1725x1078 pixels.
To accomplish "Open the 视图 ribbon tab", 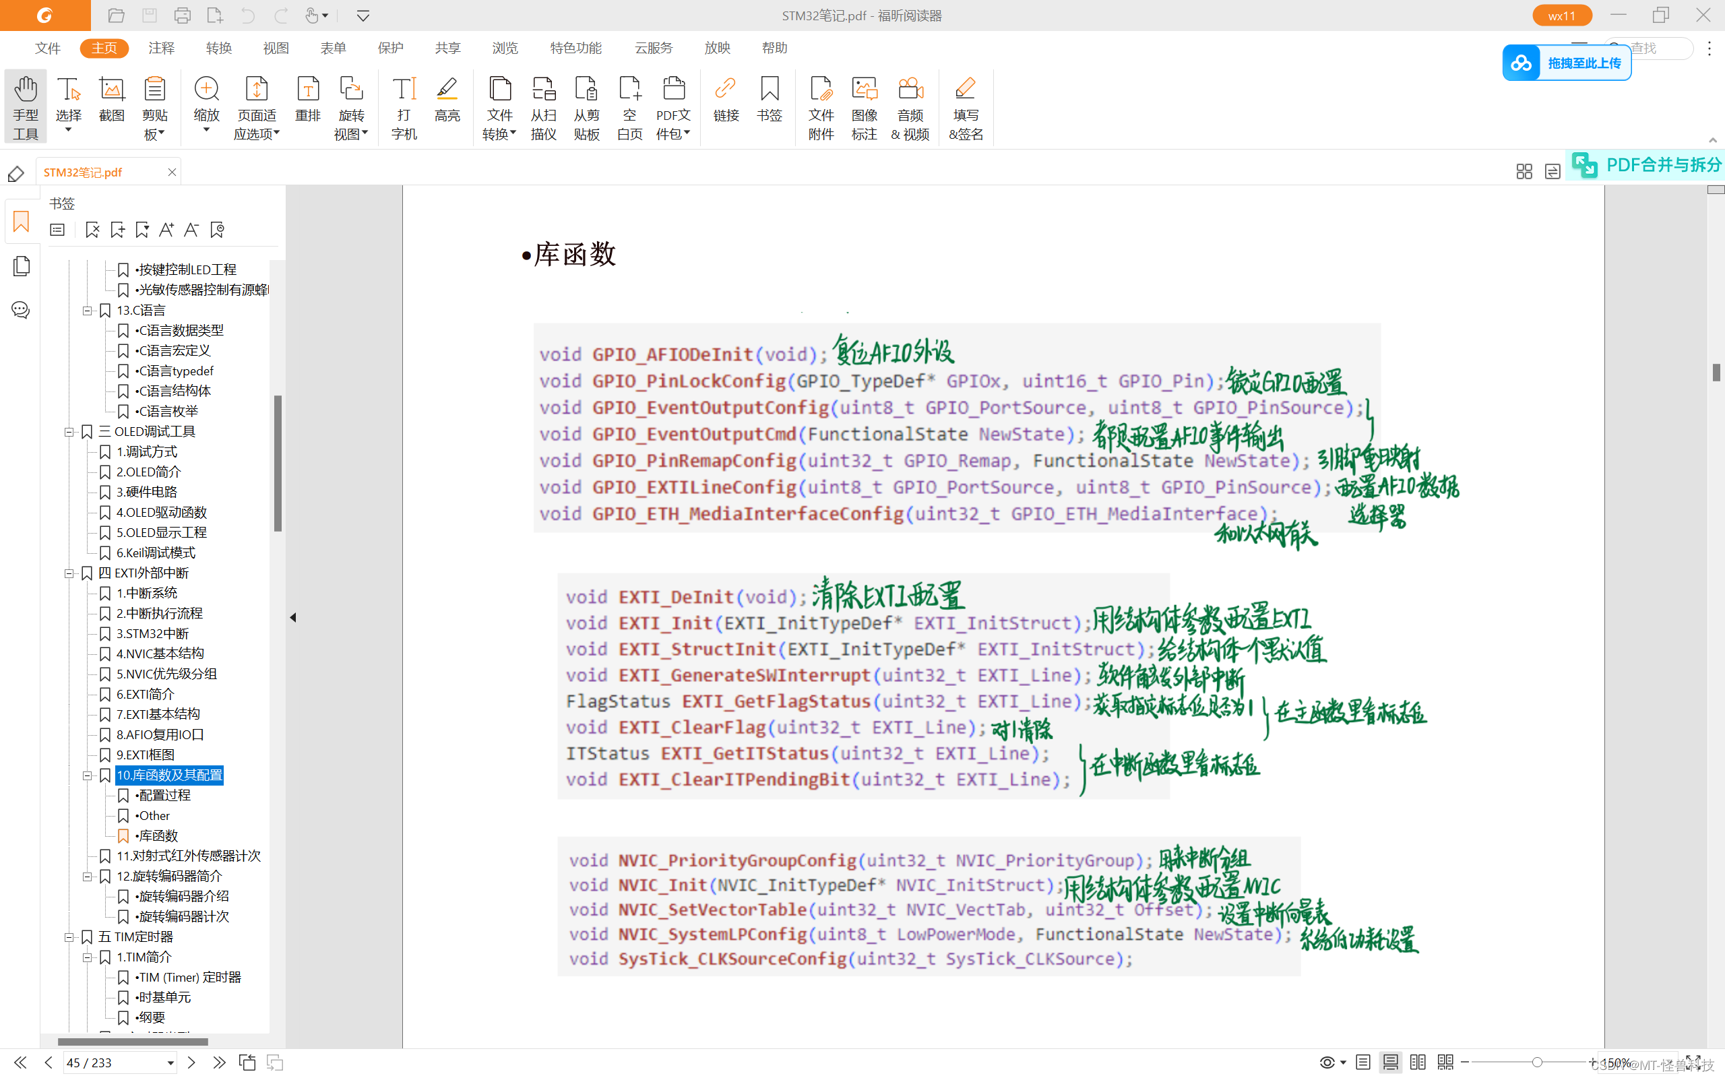I will click(276, 48).
